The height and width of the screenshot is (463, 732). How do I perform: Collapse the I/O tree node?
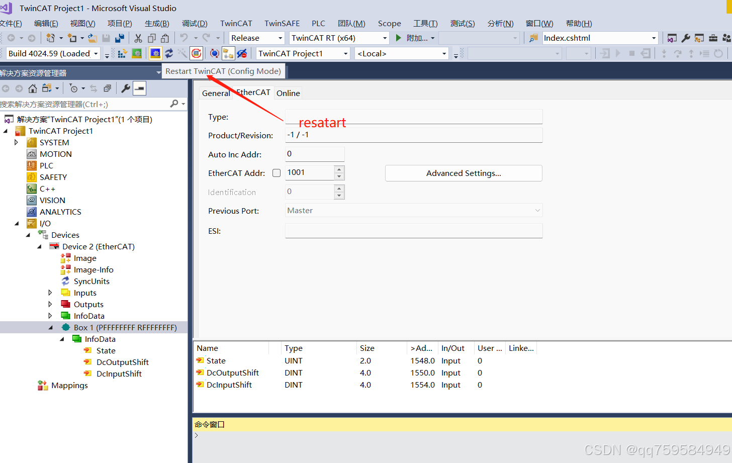point(17,223)
